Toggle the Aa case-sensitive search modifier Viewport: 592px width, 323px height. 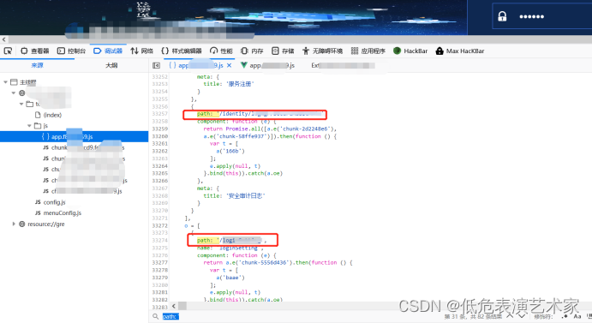click(577, 316)
